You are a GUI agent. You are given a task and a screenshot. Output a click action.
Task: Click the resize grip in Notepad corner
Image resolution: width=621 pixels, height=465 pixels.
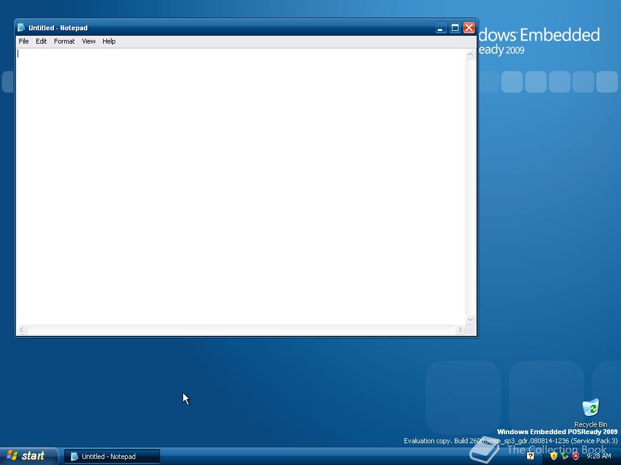[471, 330]
